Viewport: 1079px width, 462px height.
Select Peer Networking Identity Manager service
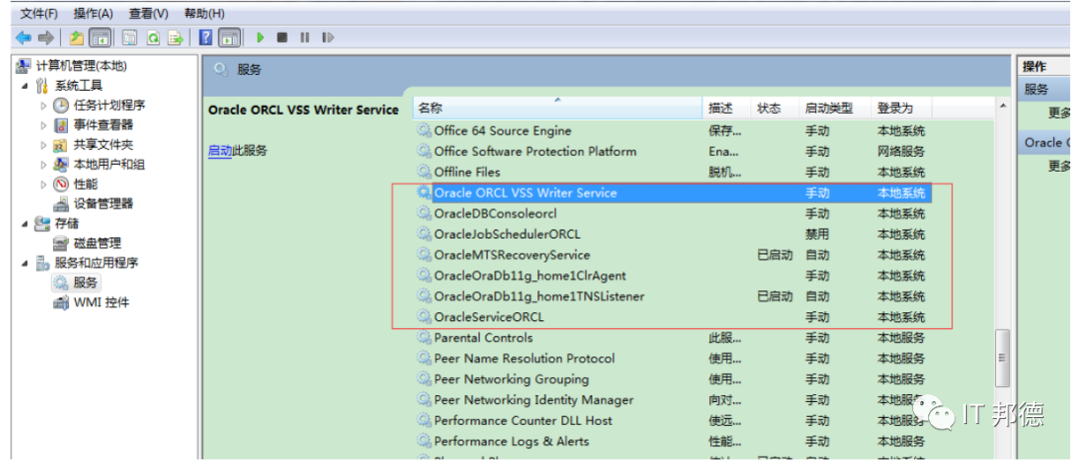coord(673,399)
